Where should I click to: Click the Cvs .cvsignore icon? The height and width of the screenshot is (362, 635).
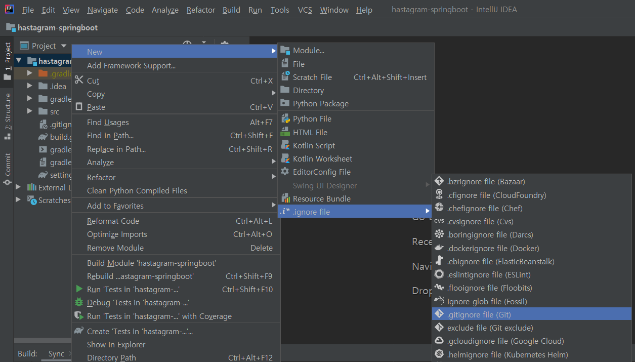click(x=439, y=221)
